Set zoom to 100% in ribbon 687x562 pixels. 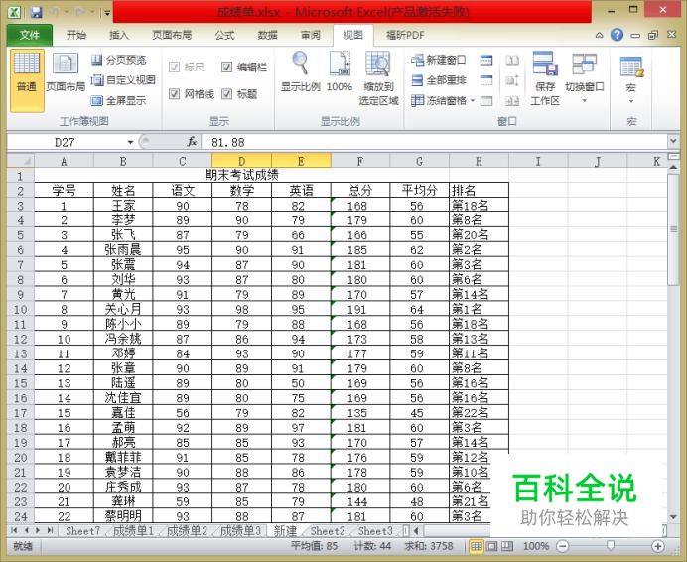coord(340,72)
